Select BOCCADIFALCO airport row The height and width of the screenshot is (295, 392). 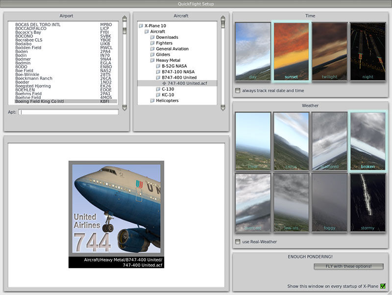coord(66,28)
